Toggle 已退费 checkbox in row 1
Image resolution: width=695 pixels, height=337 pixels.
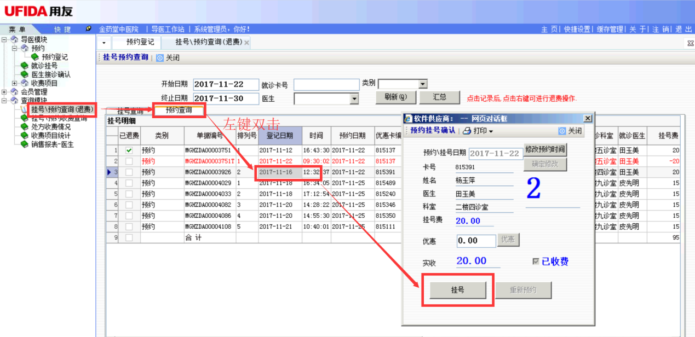tap(129, 150)
